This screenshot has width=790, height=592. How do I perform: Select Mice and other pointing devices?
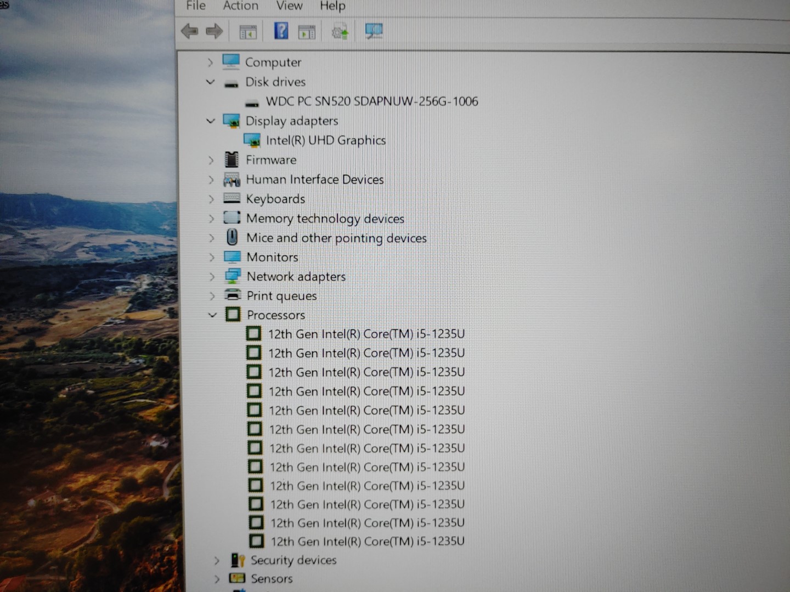(336, 238)
